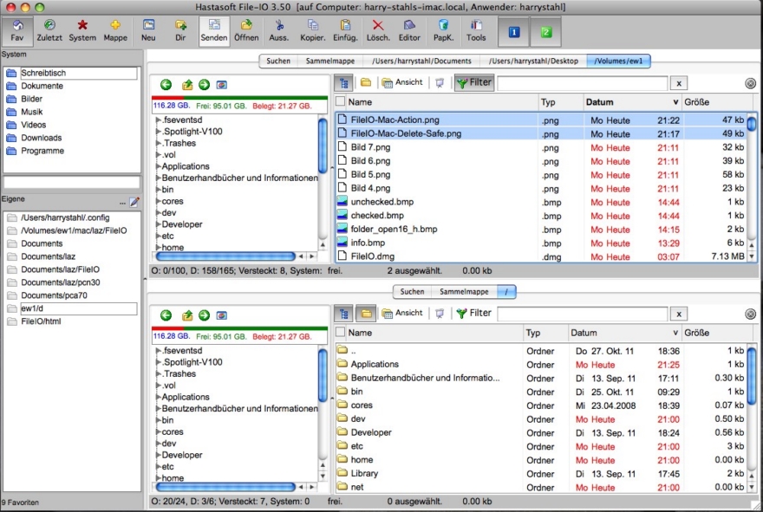Open the Editor tool
763x512 pixels.
pyautogui.click(x=409, y=30)
